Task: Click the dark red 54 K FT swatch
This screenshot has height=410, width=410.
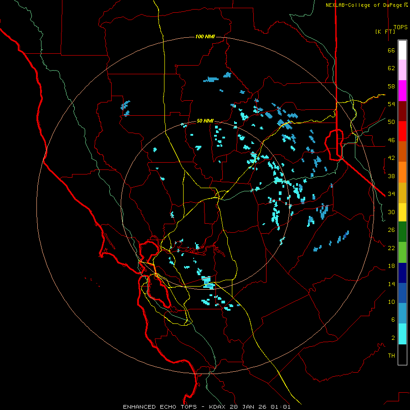Action: click(402, 111)
